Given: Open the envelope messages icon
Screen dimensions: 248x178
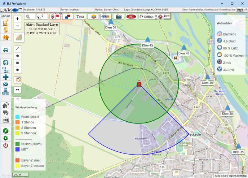Looking at the screenshot, I should point(5,84).
